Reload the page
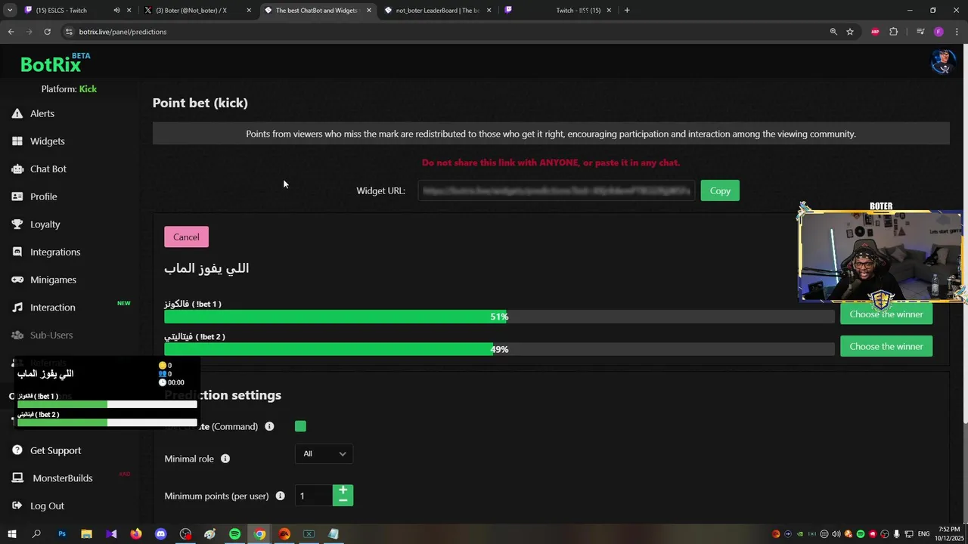 click(x=47, y=32)
